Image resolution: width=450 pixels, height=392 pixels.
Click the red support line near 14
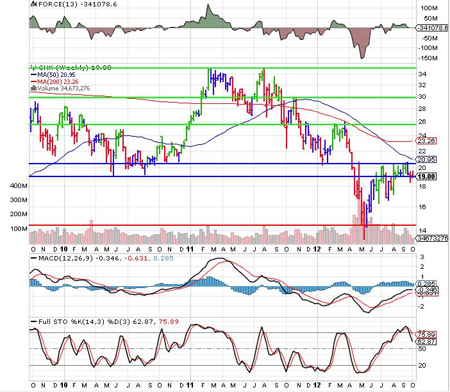(222, 225)
